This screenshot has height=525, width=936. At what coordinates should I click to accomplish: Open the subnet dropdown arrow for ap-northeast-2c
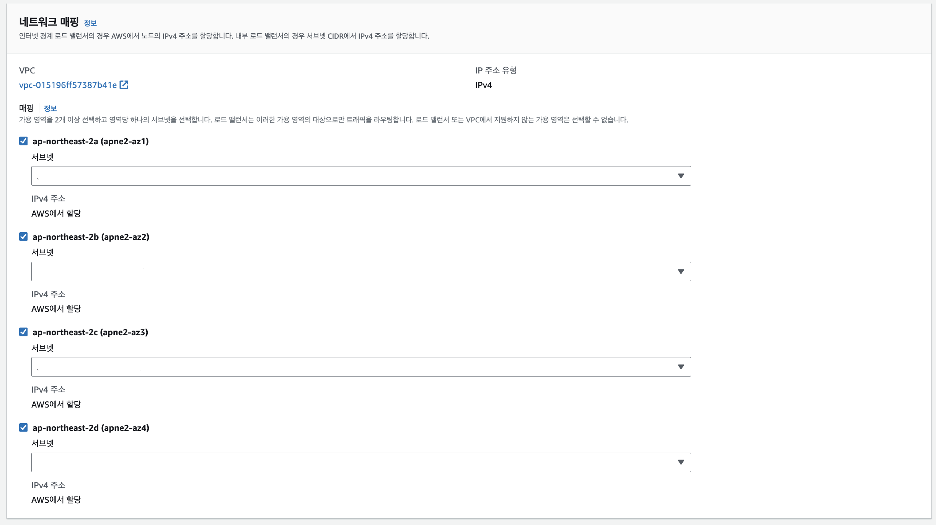[681, 367]
